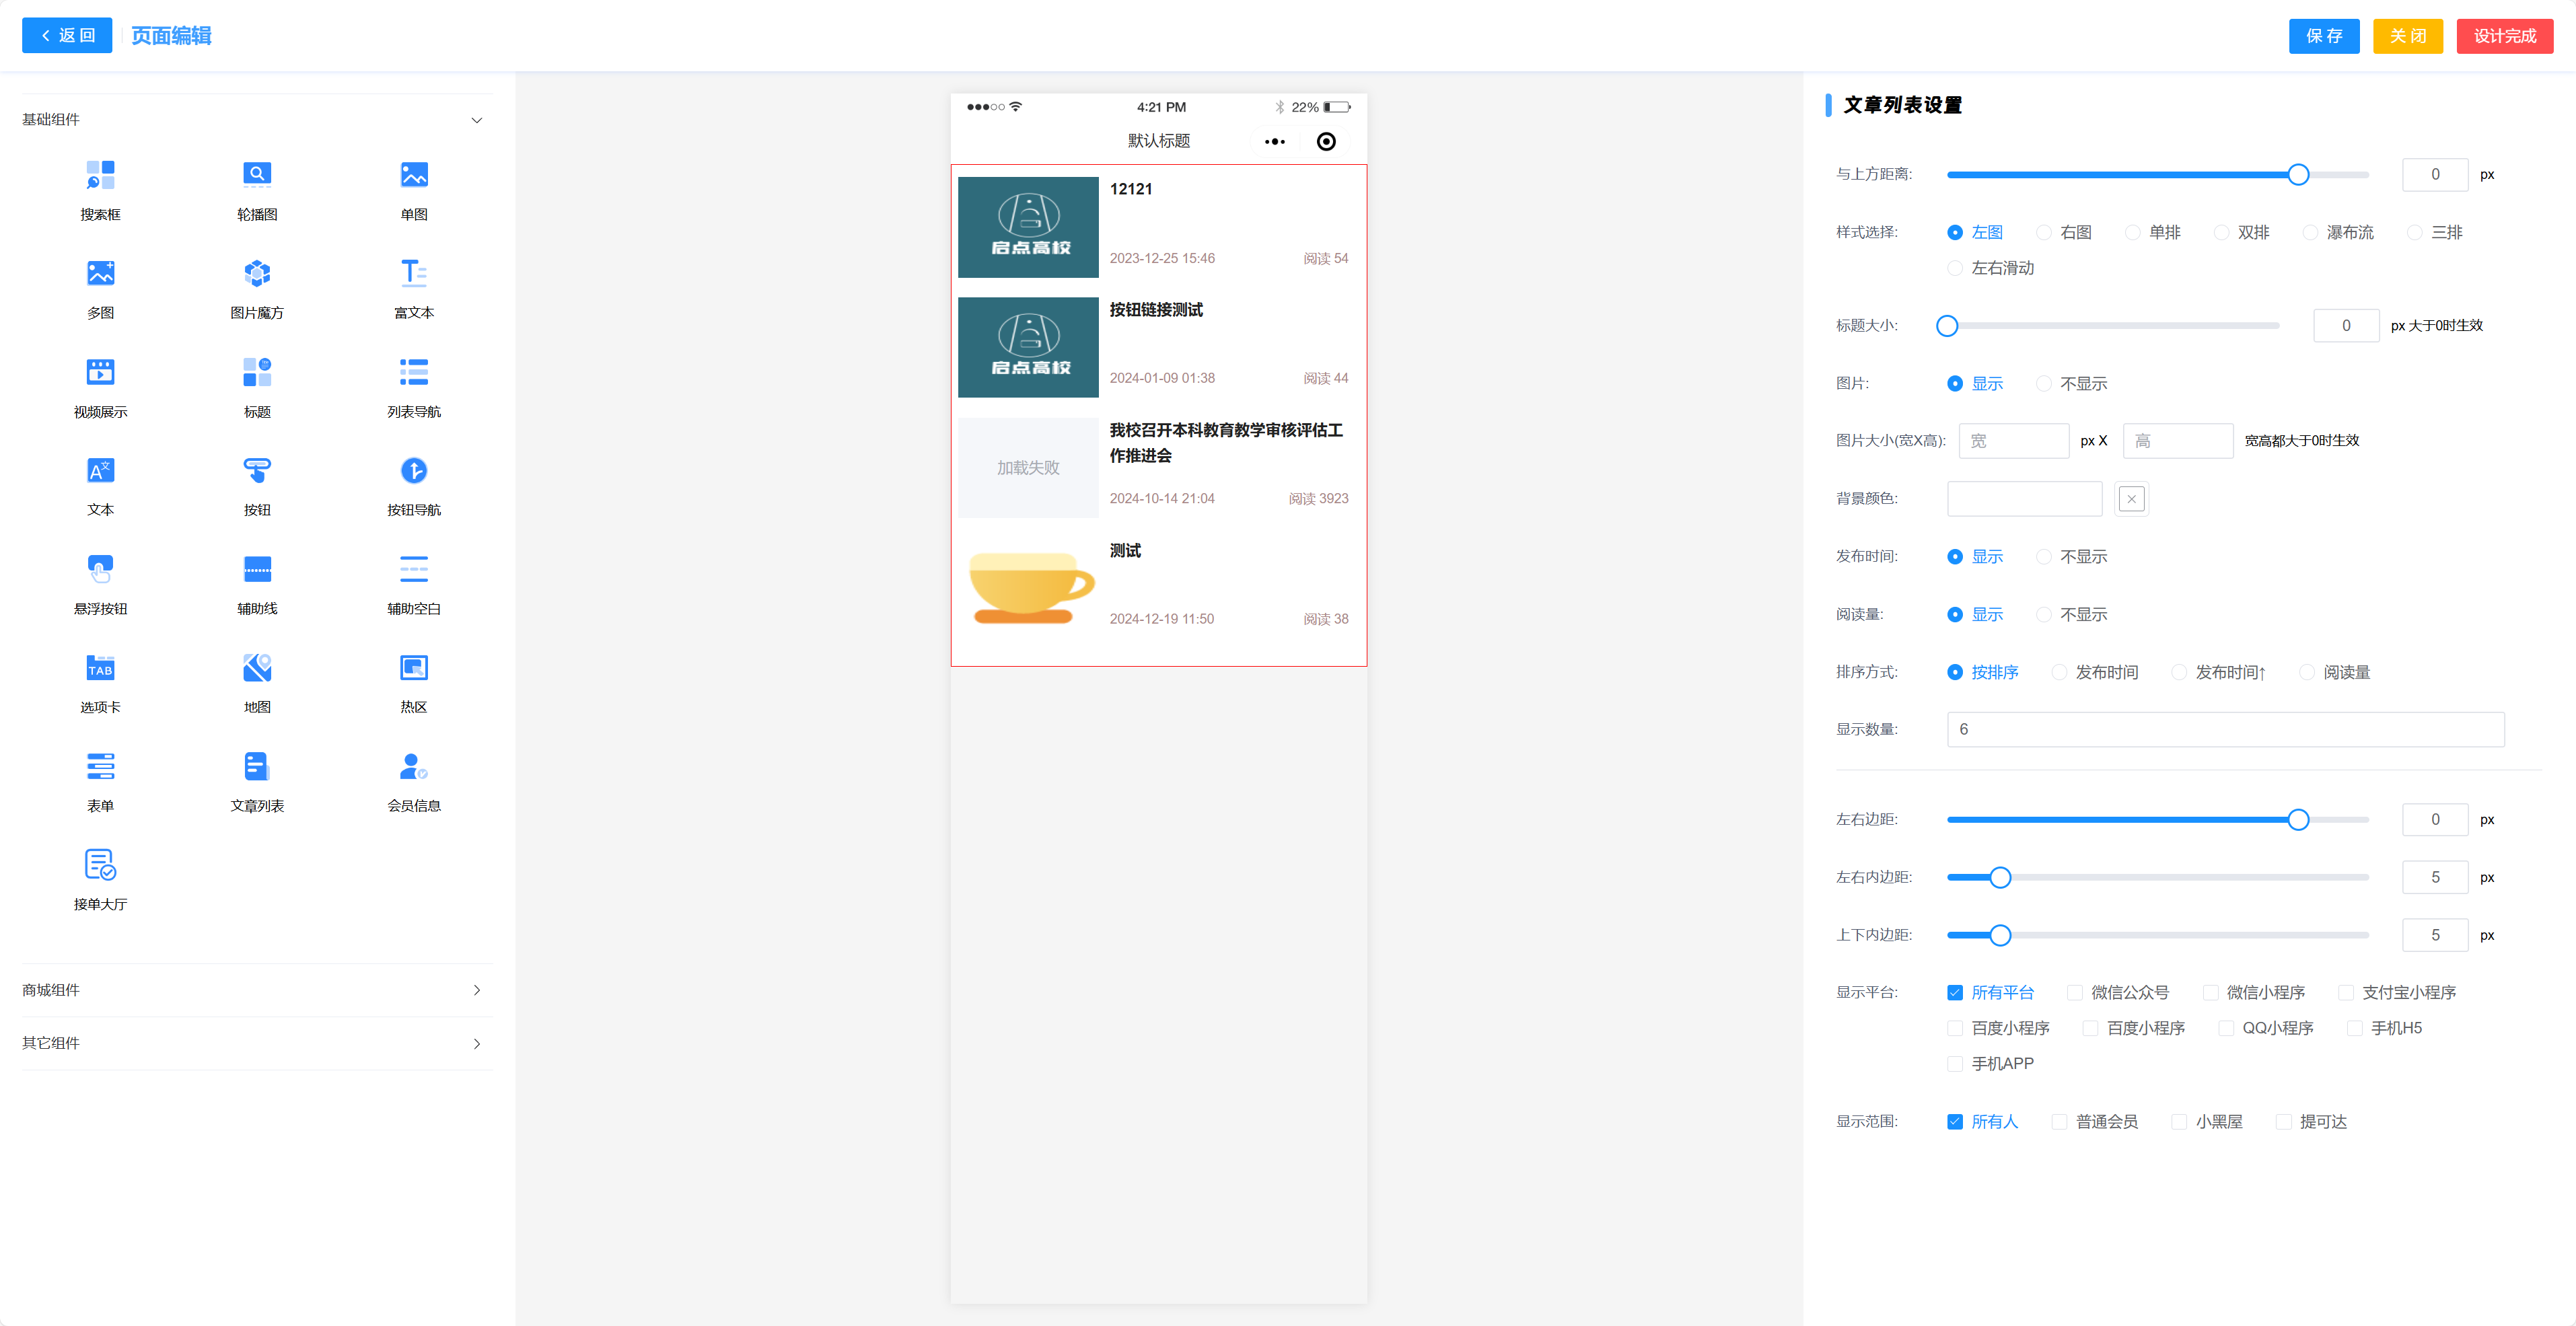
Task: Click the 保存 save button
Action: tap(2323, 36)
